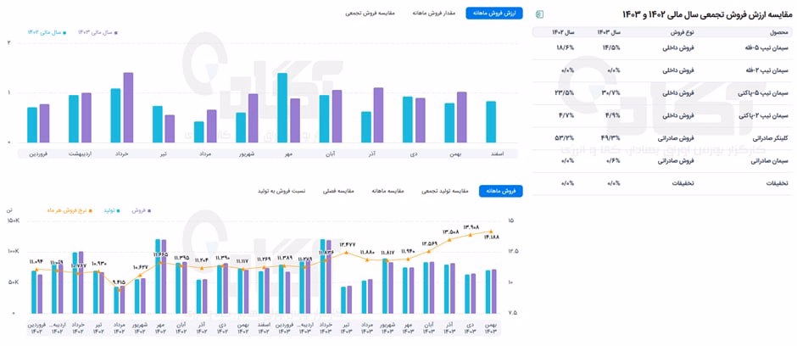Click فروش صادراتی in the کلینکر صادراتی row
This screenshot has width=797, height=346.
678,137
